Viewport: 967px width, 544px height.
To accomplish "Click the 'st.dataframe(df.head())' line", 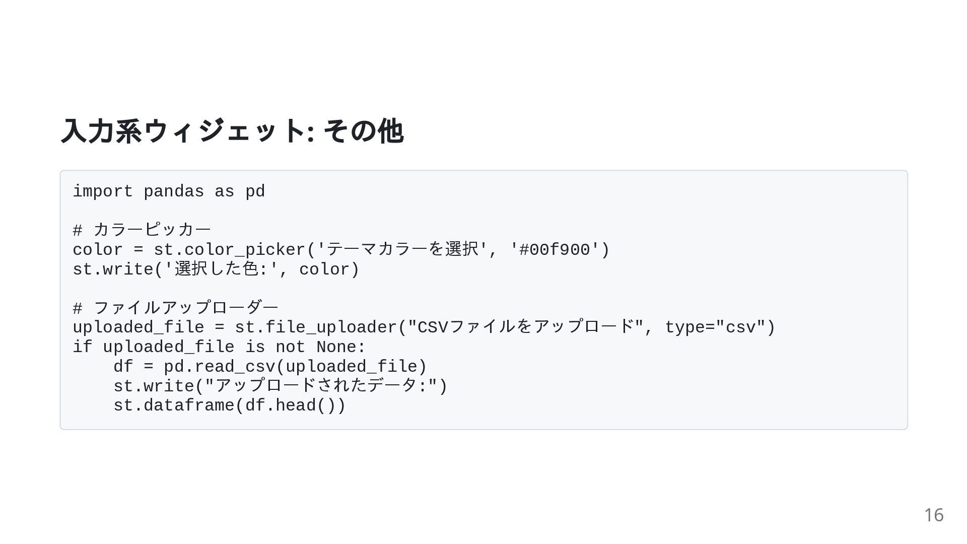I will click(x=230, y=406).
